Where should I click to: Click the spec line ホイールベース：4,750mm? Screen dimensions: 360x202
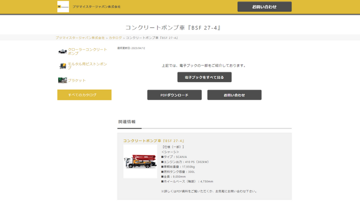click(x=187, y=181)
